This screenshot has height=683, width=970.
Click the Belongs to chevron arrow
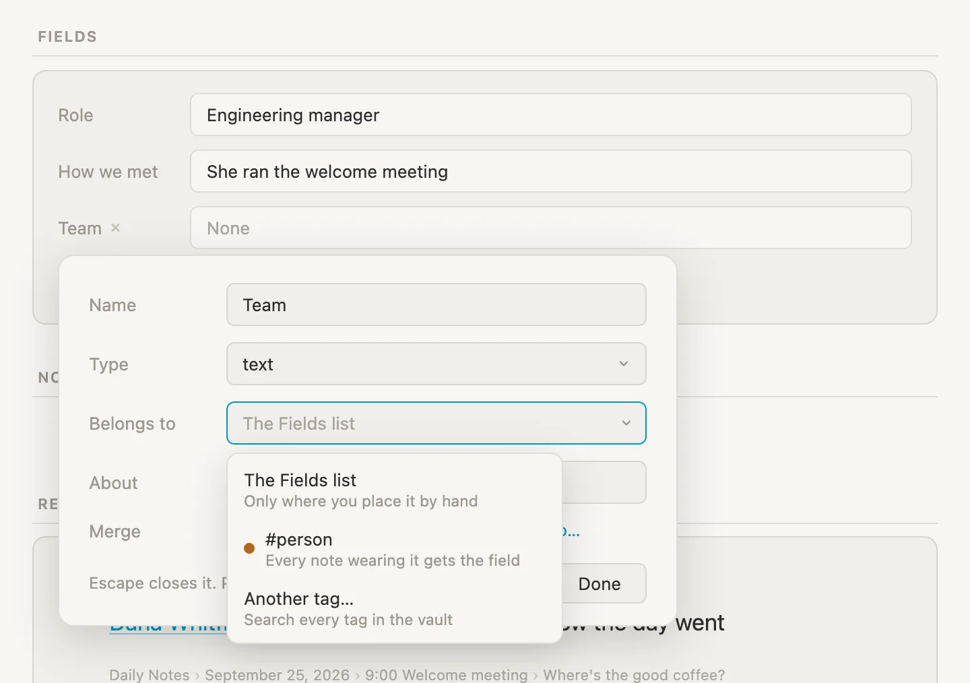tap(626, 423)
